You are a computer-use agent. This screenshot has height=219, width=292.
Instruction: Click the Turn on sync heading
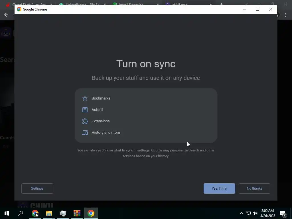[146, 64]
